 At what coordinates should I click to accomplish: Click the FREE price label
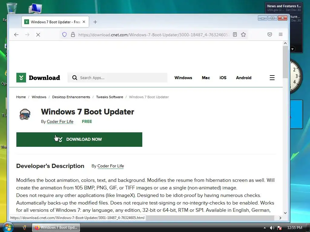coord(87,121)
